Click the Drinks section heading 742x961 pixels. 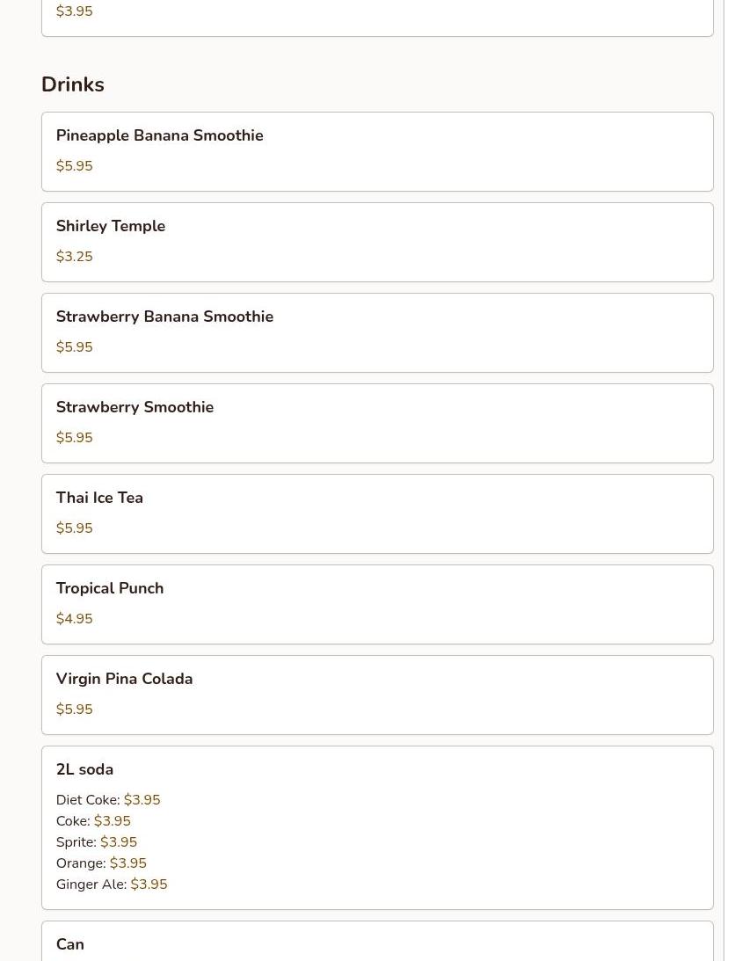[73, 84]
